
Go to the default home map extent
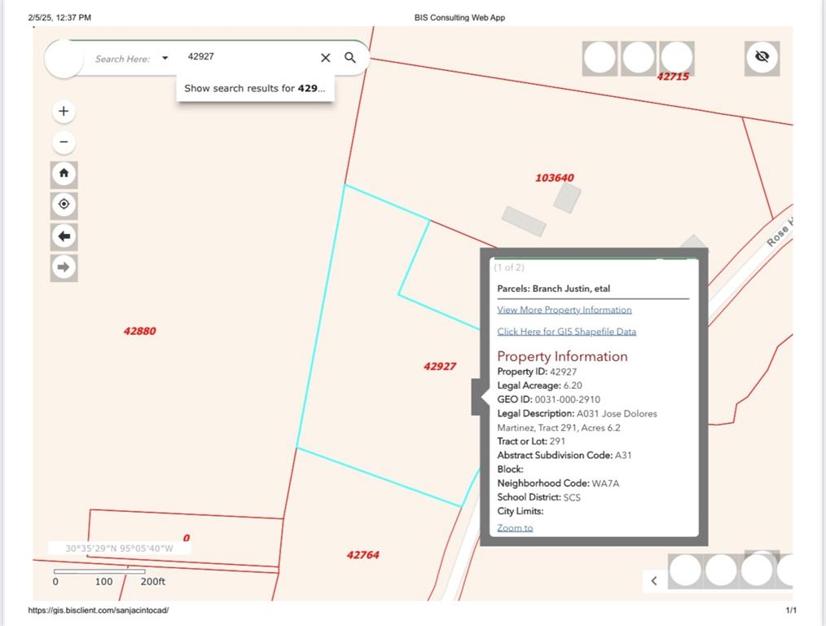click(64, 174)
